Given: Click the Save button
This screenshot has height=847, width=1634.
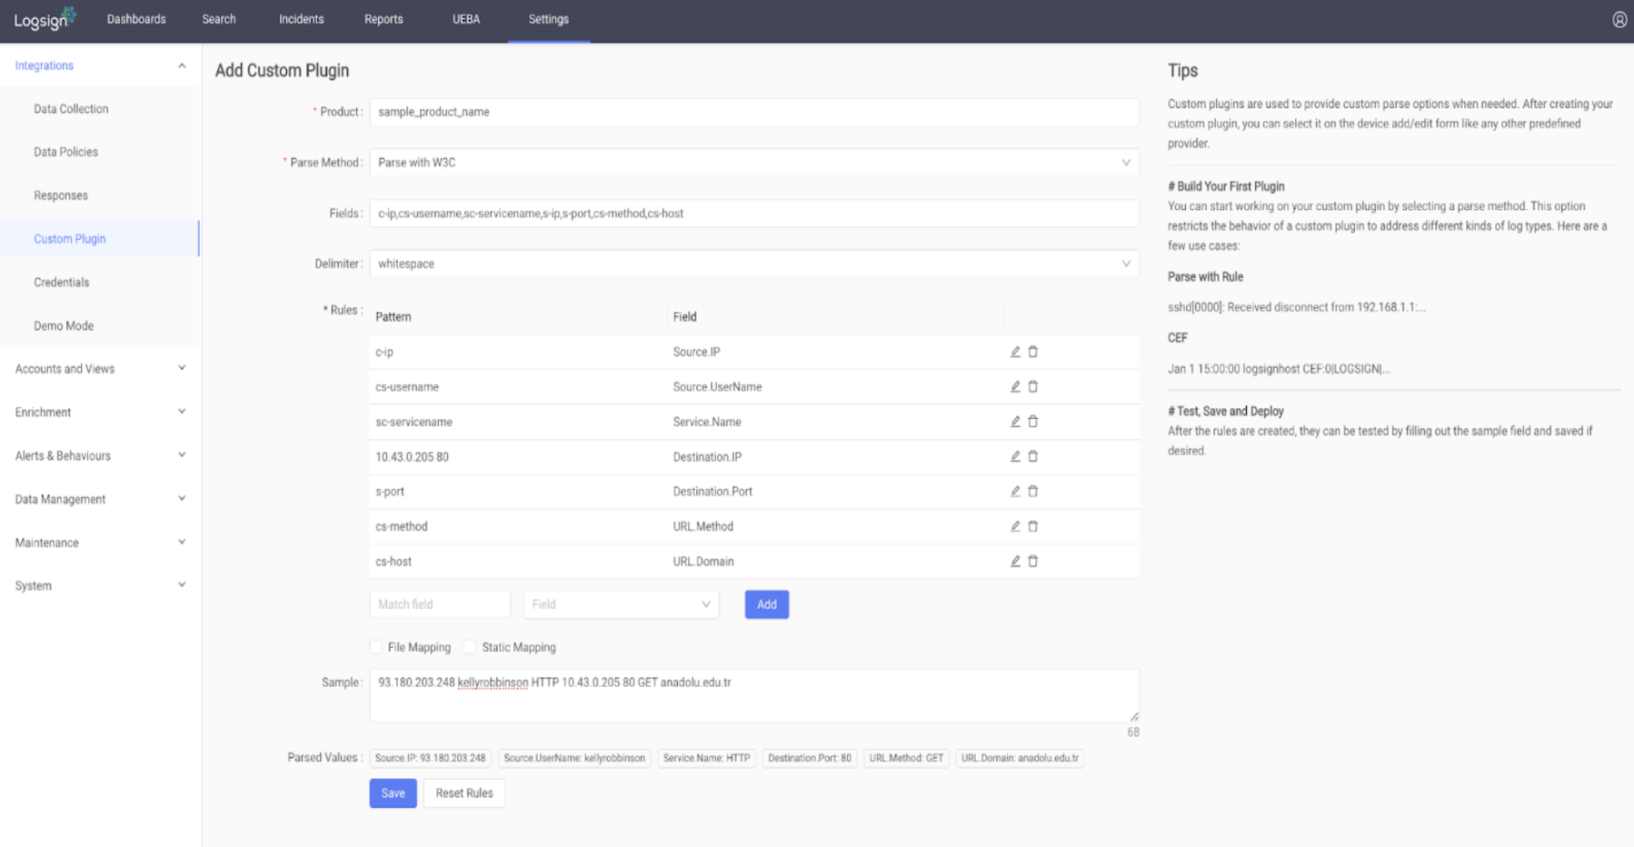Looking at the screenshot, I should coord(394,793).
